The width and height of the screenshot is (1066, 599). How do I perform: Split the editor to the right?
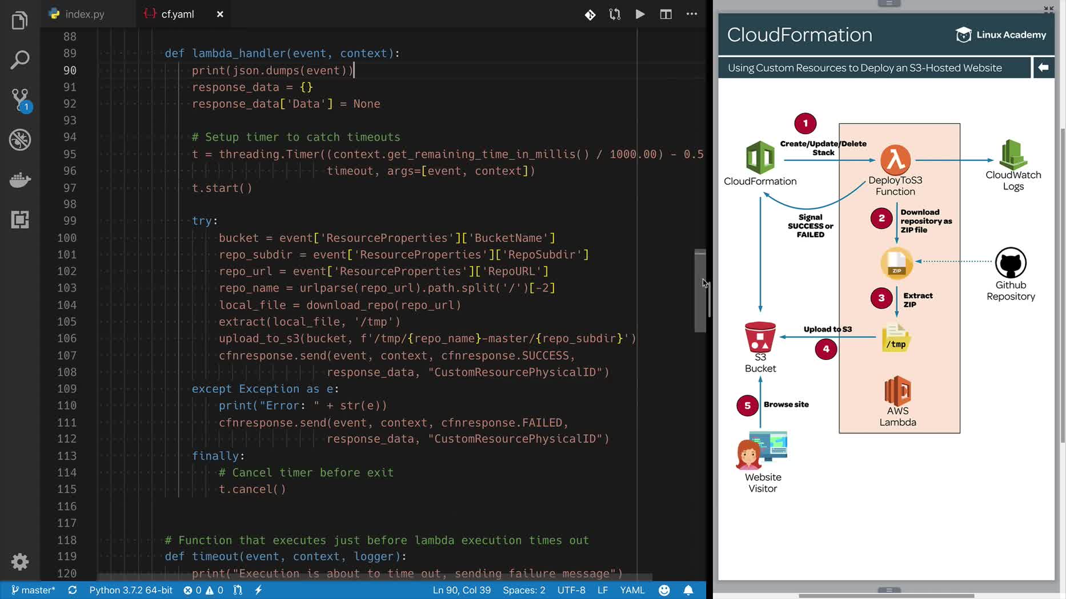(666, 14)
